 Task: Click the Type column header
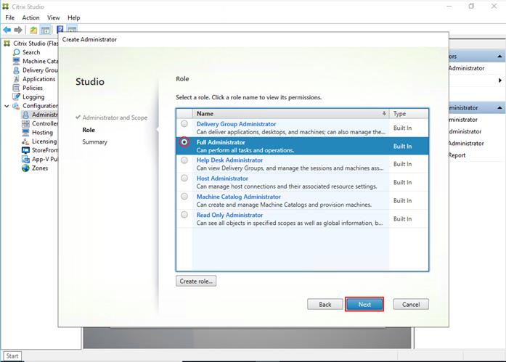[409, 113]
